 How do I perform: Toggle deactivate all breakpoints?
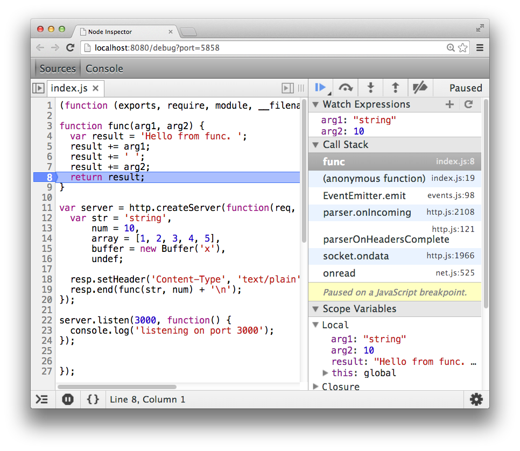point(420,88)
